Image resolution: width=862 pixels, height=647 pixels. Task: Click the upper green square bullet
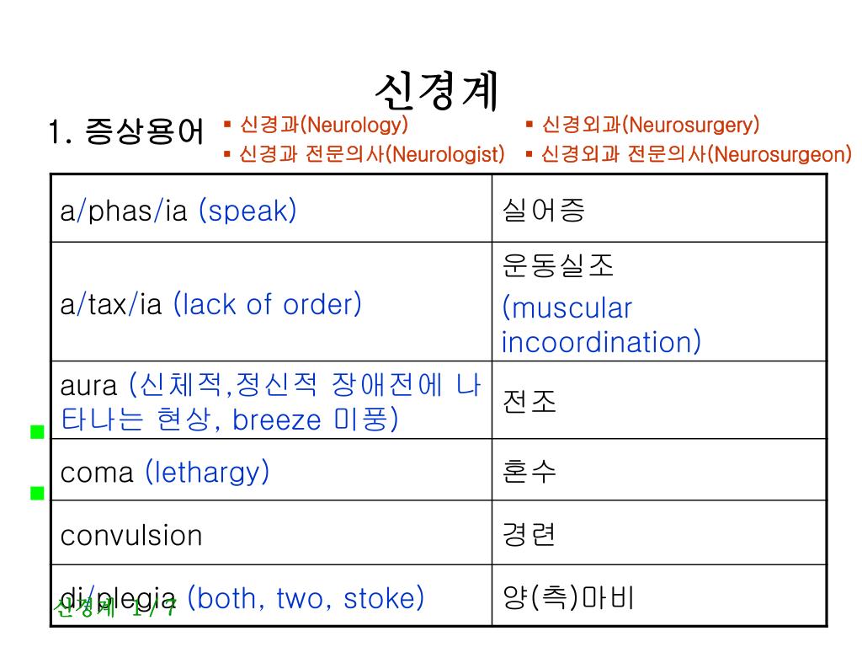[36, 433]
